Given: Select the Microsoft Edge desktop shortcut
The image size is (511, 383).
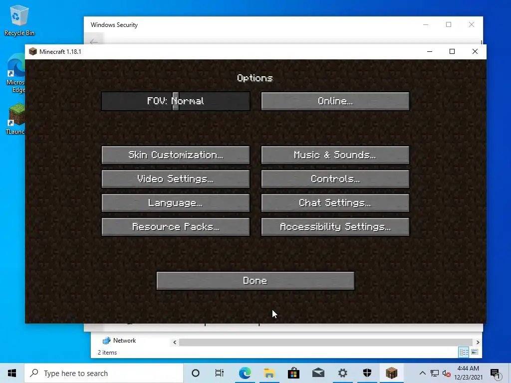Looking at the screenshot, I should click(15, 74).
